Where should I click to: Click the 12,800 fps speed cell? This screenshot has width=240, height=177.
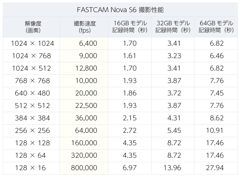84,68
